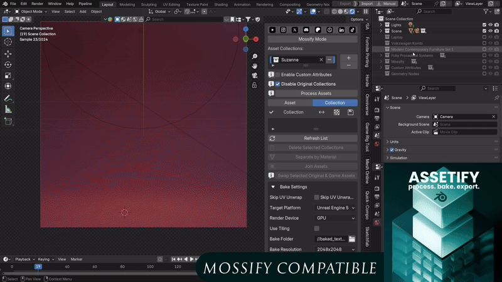Open the X (Twitter) link icon
The height and width of the screenshot is (282, 502).
[x=295, y=29]
